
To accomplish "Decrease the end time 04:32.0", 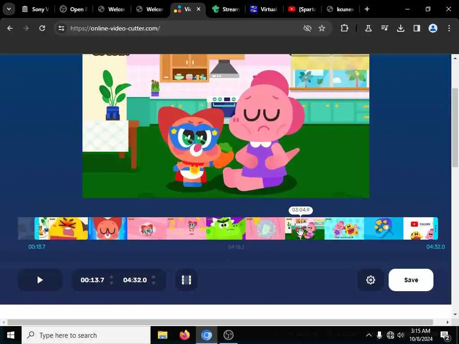I will click(x=154, y=283).
